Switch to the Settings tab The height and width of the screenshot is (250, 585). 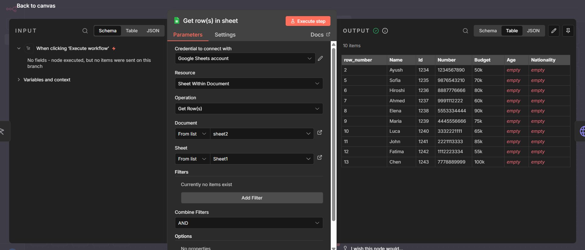[x=225, y=35]
